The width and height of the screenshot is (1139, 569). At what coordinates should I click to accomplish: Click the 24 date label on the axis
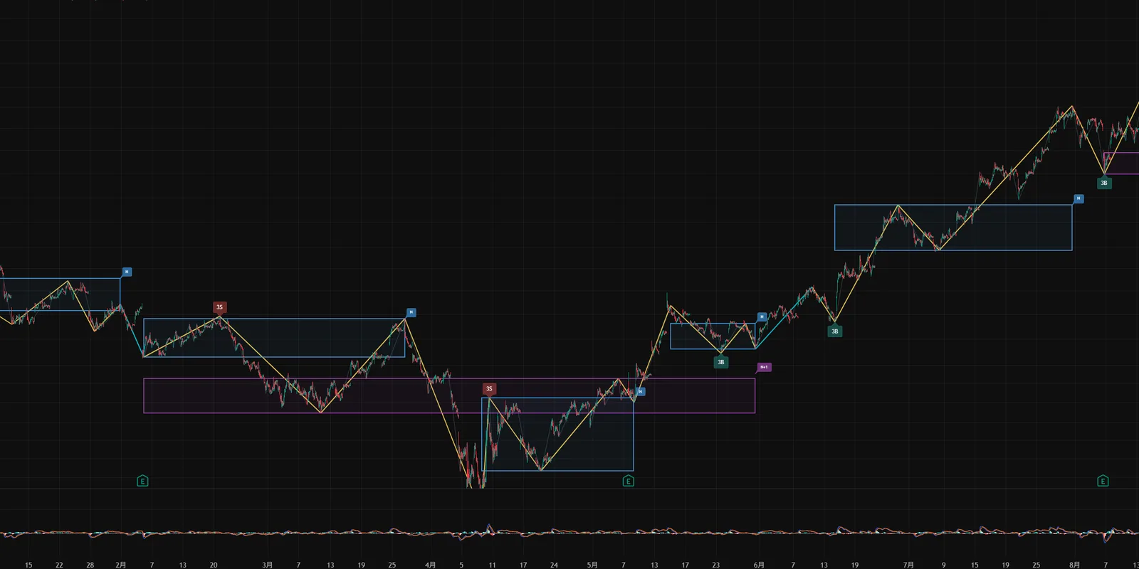pyautogui.click(x=554, y=565)
